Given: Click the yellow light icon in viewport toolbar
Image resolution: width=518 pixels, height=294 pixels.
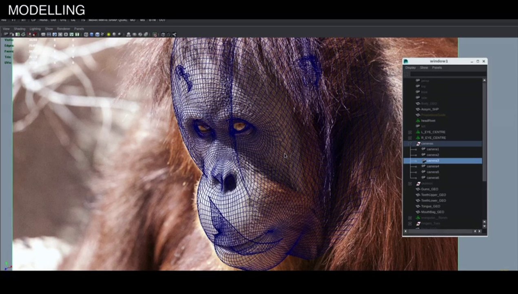Looking at the screenshot, I should tap(109, 35).
